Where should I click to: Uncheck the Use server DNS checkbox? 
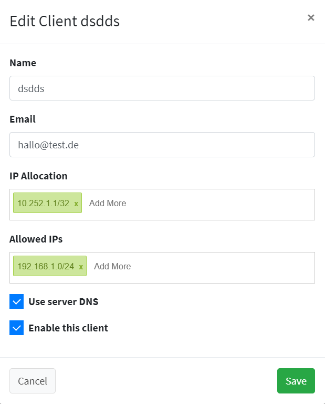click(16, 301)
